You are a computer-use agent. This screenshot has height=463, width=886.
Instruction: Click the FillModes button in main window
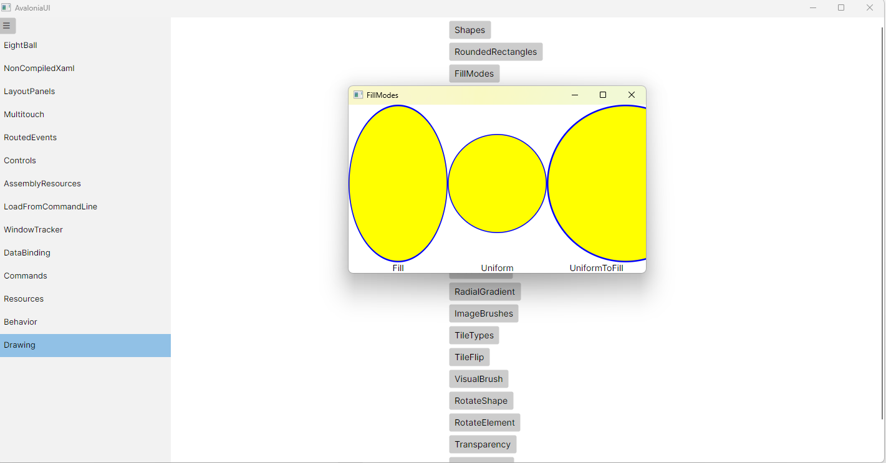[x=474, y=74]
